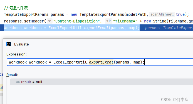Viewport: 193px width, 104px height.
Task: Click TemplateExportParams type at line start
Action: tap(26, 14)
